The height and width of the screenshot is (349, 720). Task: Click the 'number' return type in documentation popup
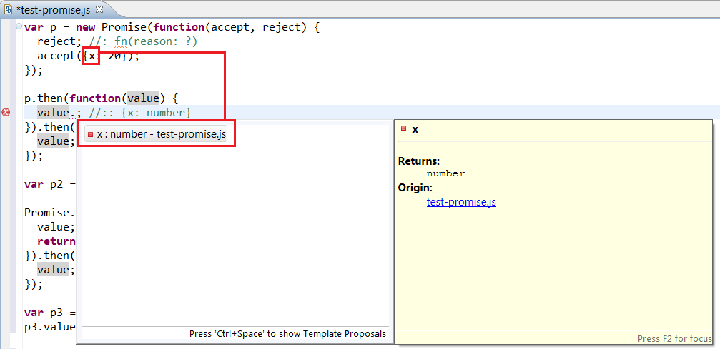pos(445,173)
